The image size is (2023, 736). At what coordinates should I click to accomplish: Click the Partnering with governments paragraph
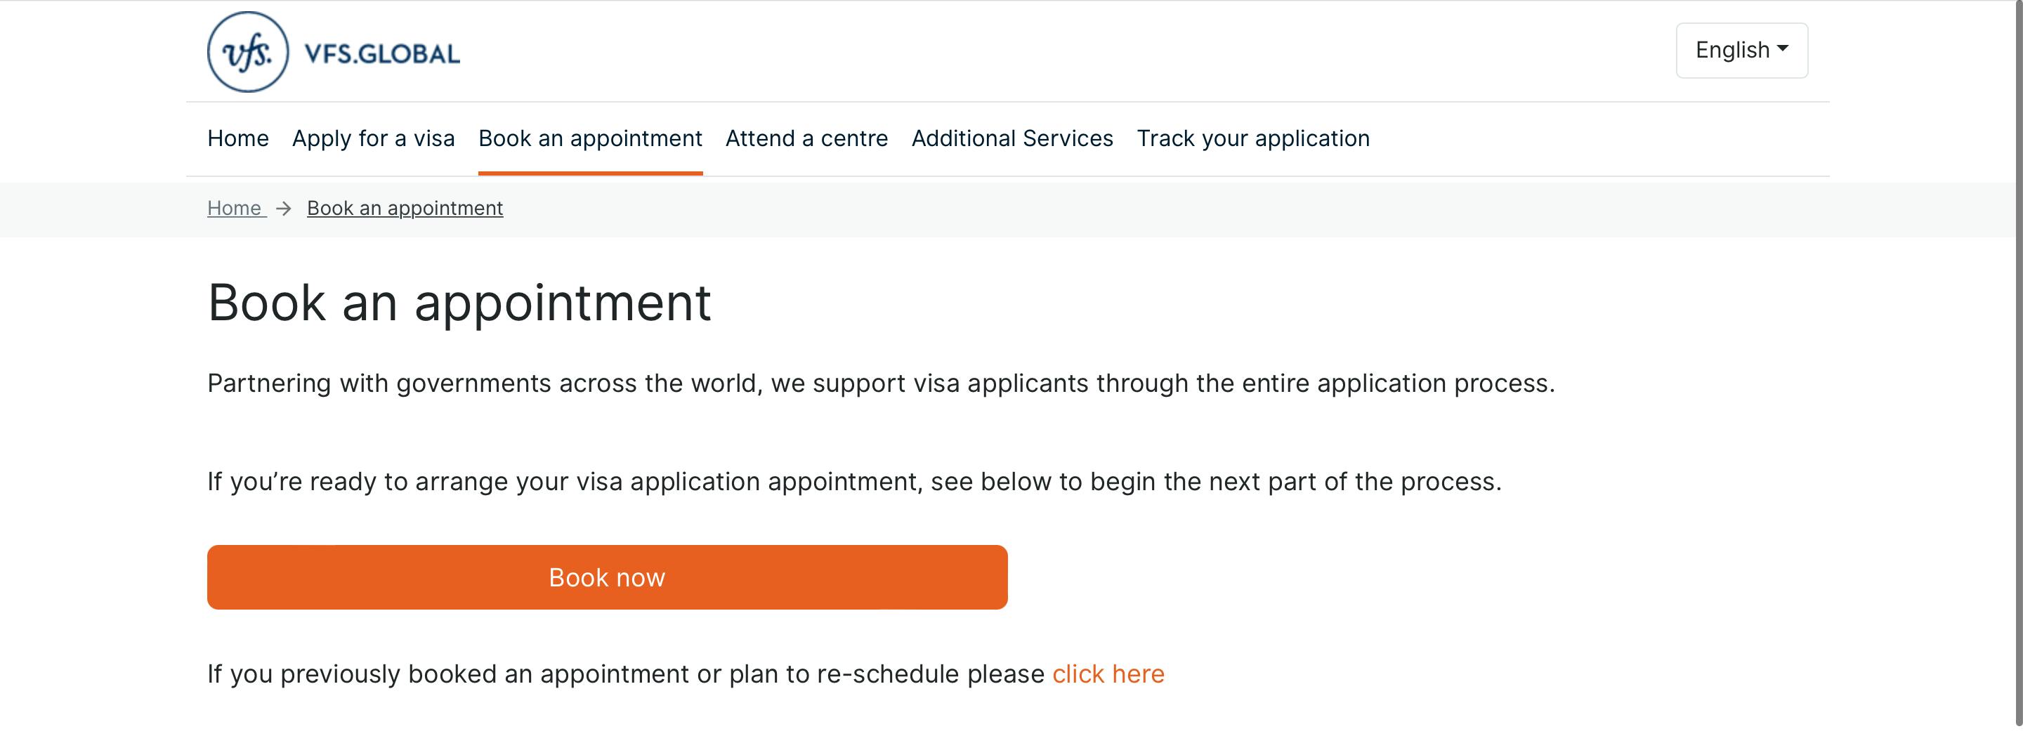tap(881, 383)
